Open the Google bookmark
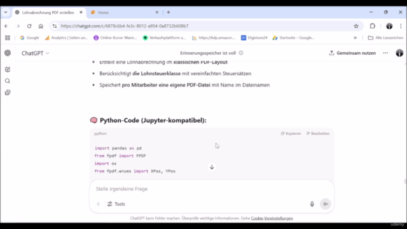407x229 pixels. point(30,38)
